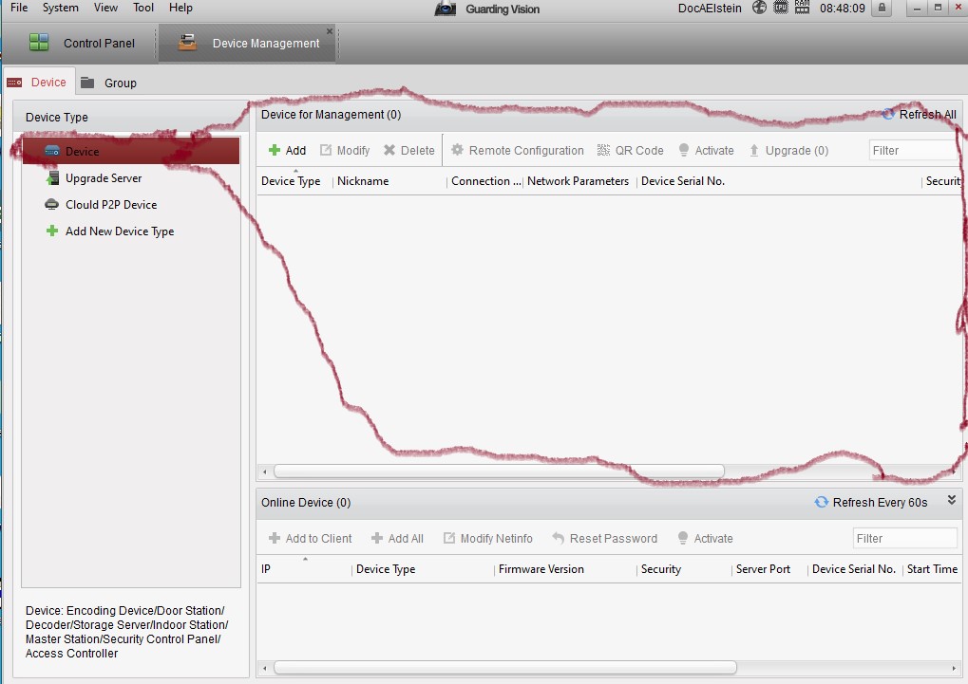Switch to Device Management tab

pos(247,44)
